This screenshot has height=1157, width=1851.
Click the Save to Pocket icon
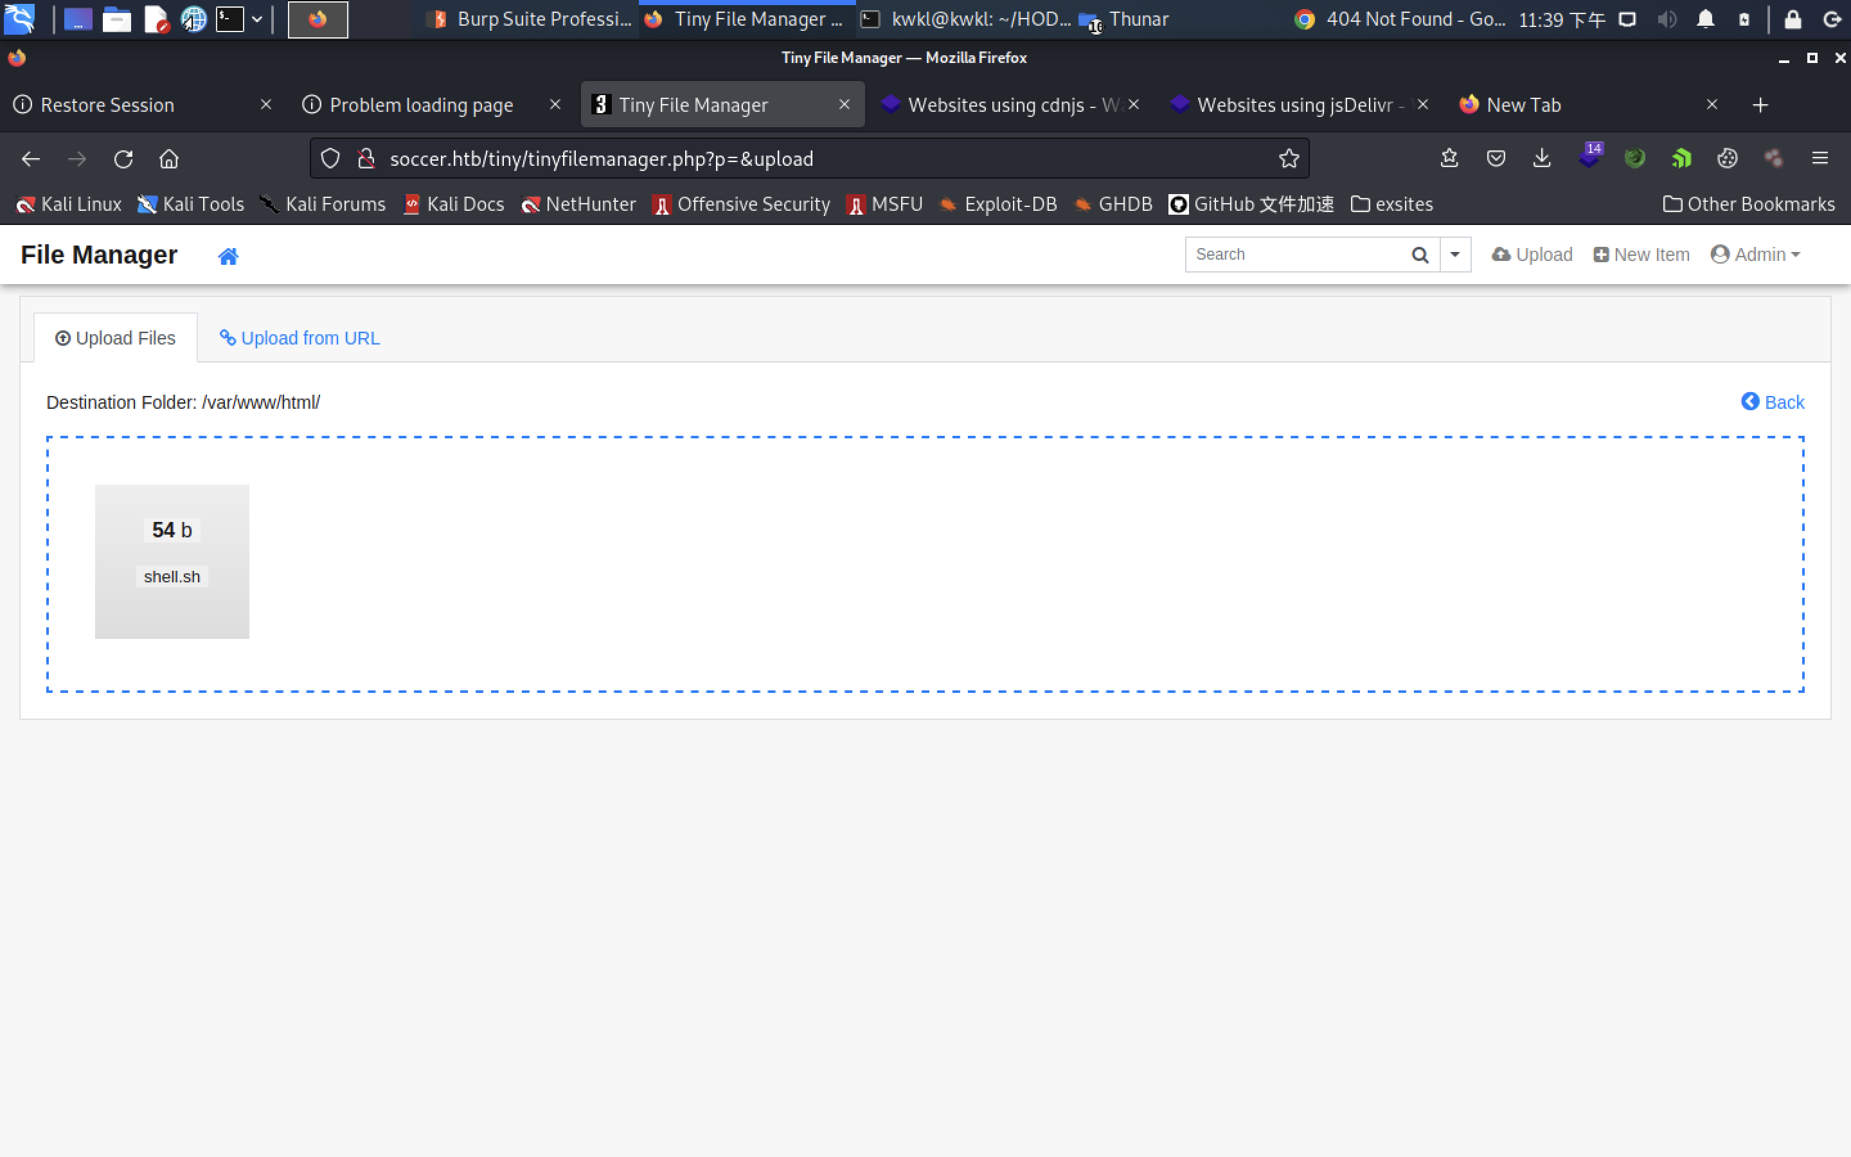click(x=1496, y=158)
